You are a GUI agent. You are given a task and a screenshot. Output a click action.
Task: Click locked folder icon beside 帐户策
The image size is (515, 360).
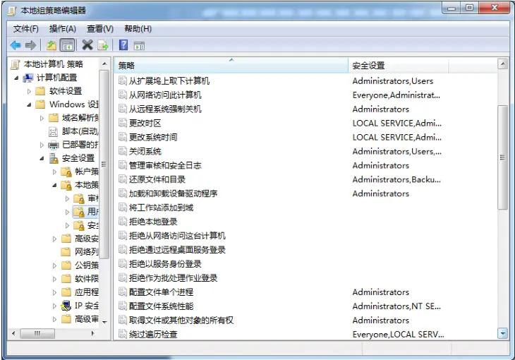66,172
